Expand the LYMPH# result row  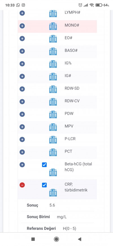pos(22,13)
